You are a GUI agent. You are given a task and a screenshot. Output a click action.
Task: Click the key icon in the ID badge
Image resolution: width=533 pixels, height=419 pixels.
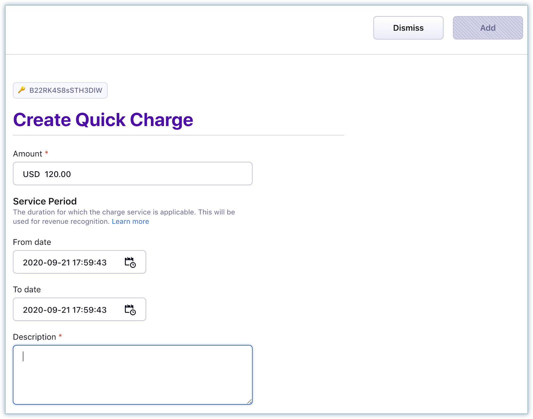click(x=22, y=90)
